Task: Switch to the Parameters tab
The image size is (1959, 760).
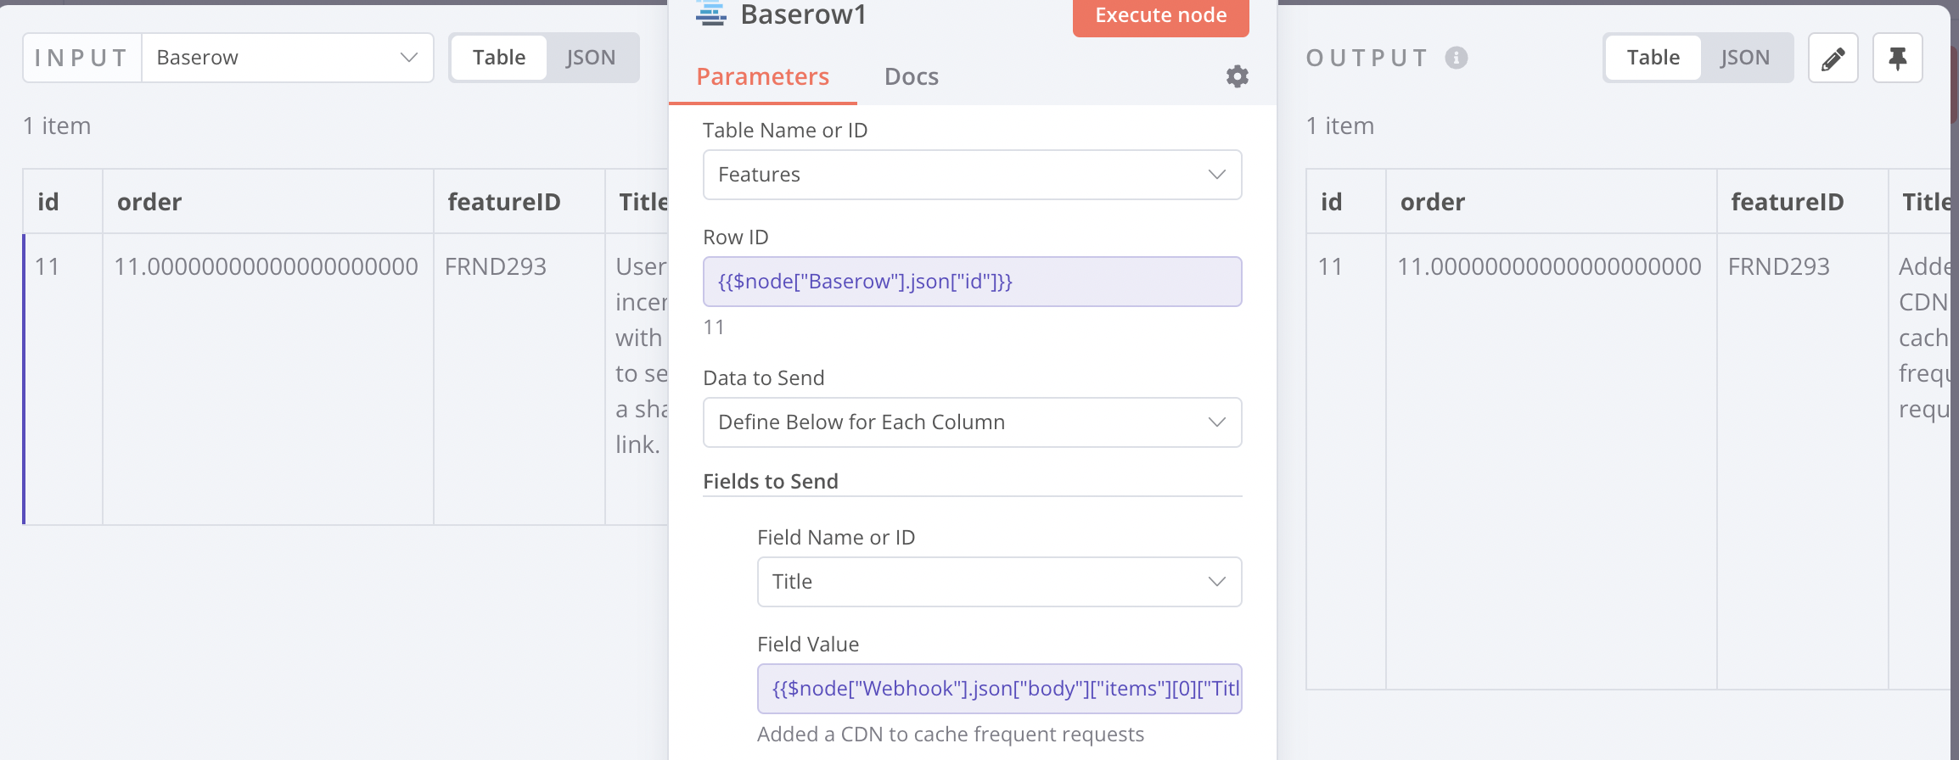Action: [762, 76]
